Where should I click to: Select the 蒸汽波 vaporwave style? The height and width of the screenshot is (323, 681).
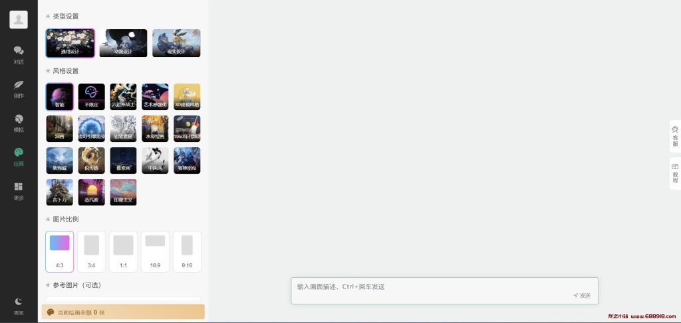click(x=92, y=192)
